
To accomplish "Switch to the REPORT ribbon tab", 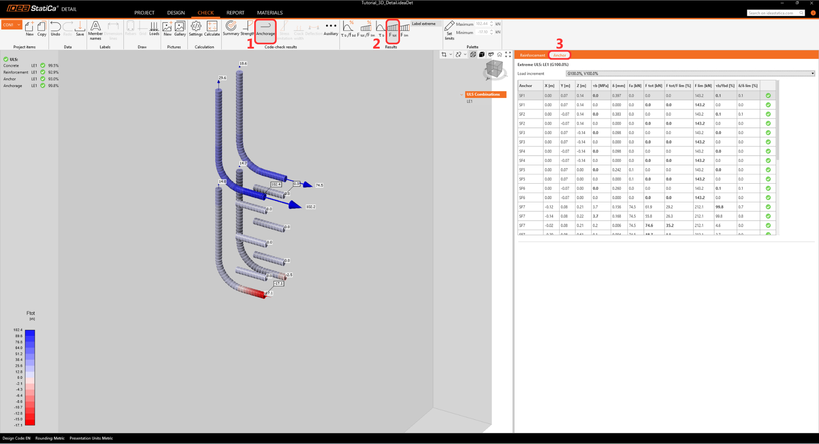I will click(x=235, y=13).
